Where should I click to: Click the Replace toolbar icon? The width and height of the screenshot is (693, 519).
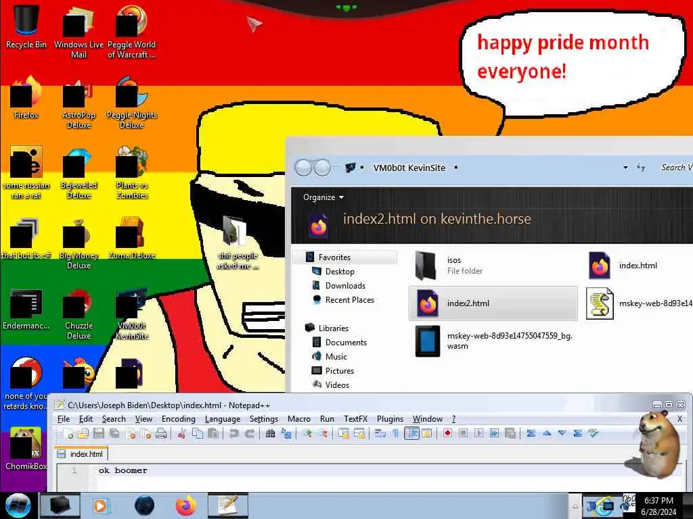pyautogui.click(x=286, y=434)
